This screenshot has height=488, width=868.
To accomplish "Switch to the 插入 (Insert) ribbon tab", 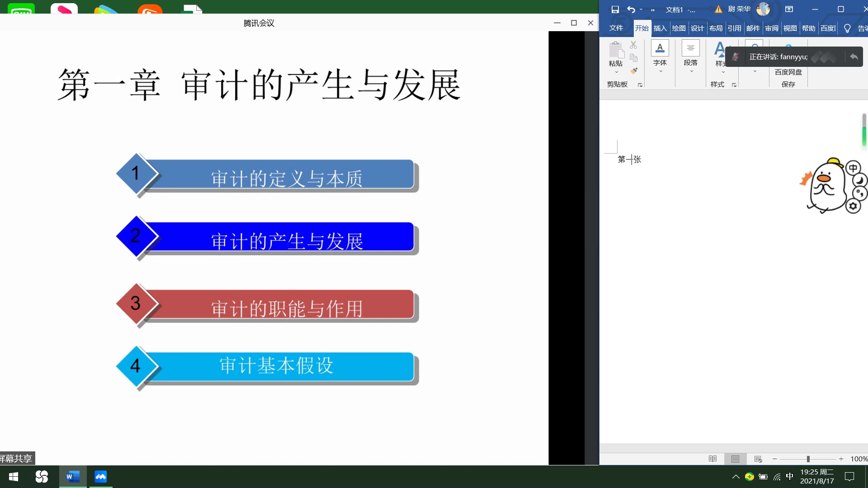I will pos(660,28).
